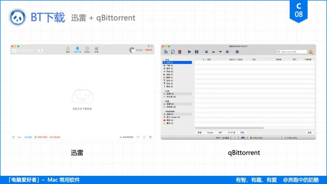Click DHT: 43 结点 in qBittorrent status bar

[223, 138]
